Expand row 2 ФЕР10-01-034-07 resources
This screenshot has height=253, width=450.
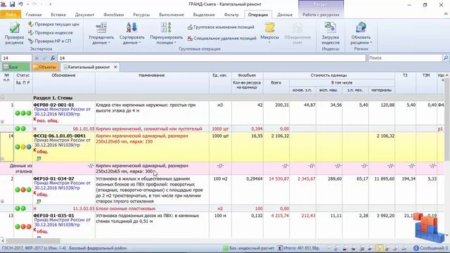tap(2, 202)
